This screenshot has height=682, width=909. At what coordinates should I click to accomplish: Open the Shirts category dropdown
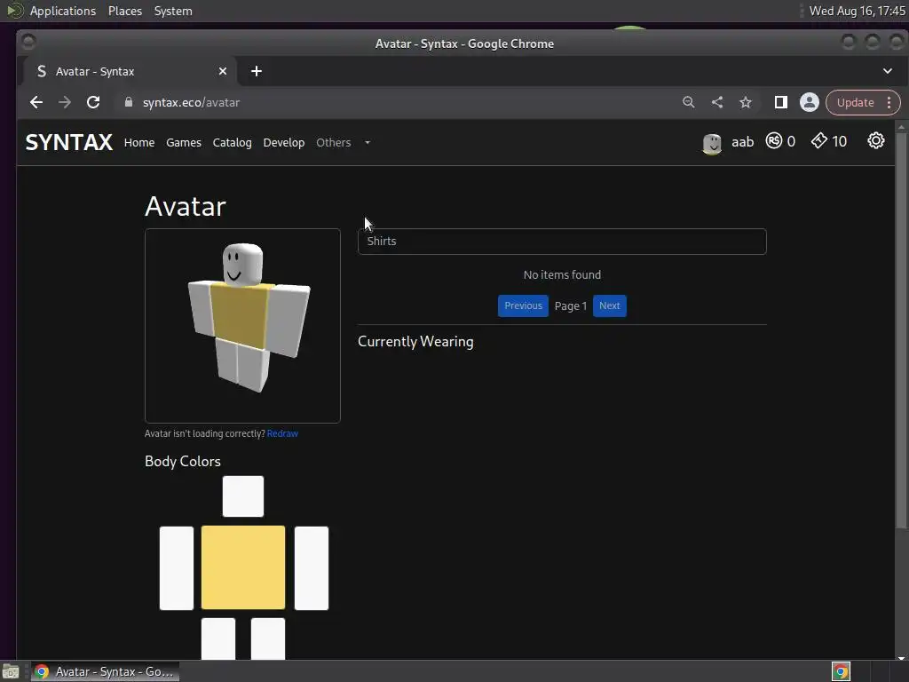562,242
